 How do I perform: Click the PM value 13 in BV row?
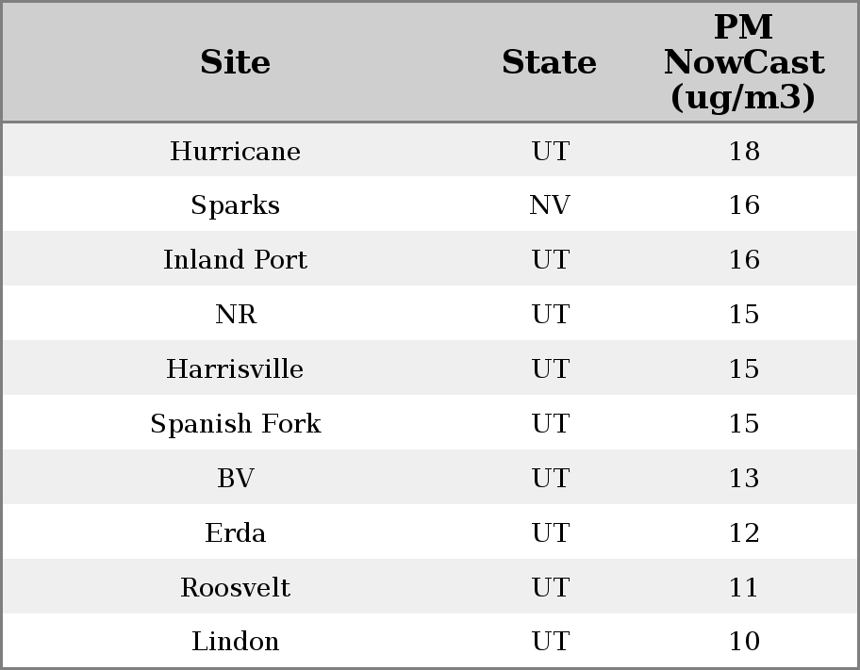(x=744, y=479)
